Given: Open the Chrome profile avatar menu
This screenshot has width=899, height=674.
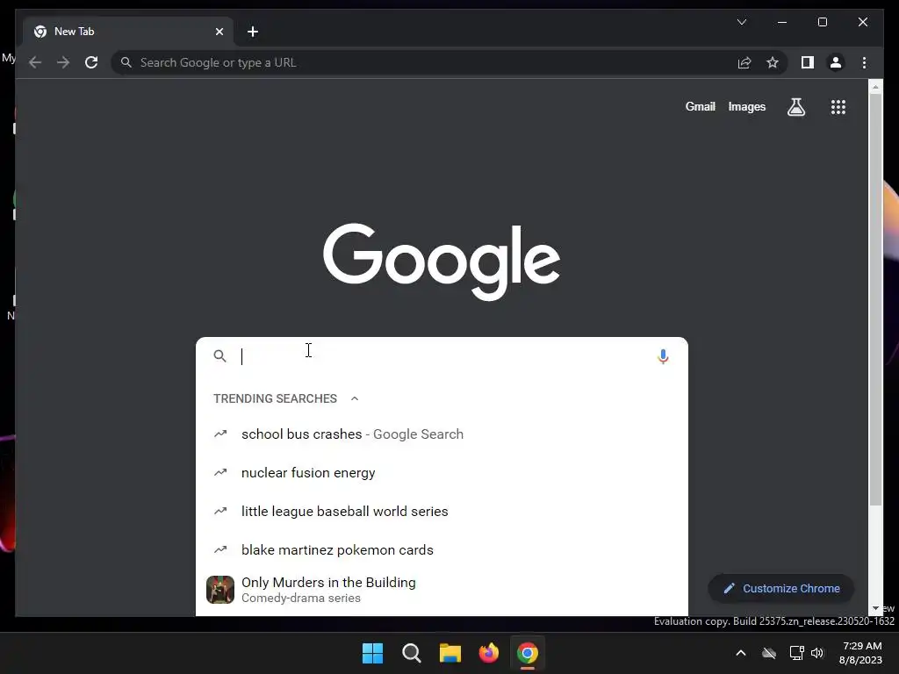Looking at the screenshot, I should point(836,62).
